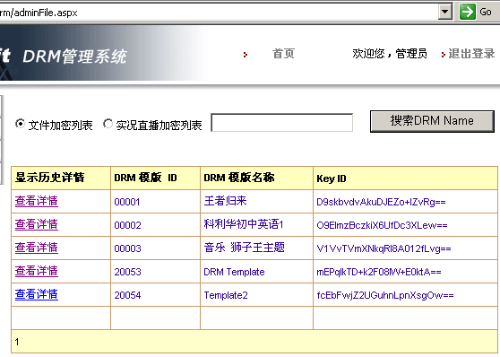Click Key ID V1VvTVmXNkqRl8A012fLvg==
Screen dimensions: 500x357
tap(384, 248)
